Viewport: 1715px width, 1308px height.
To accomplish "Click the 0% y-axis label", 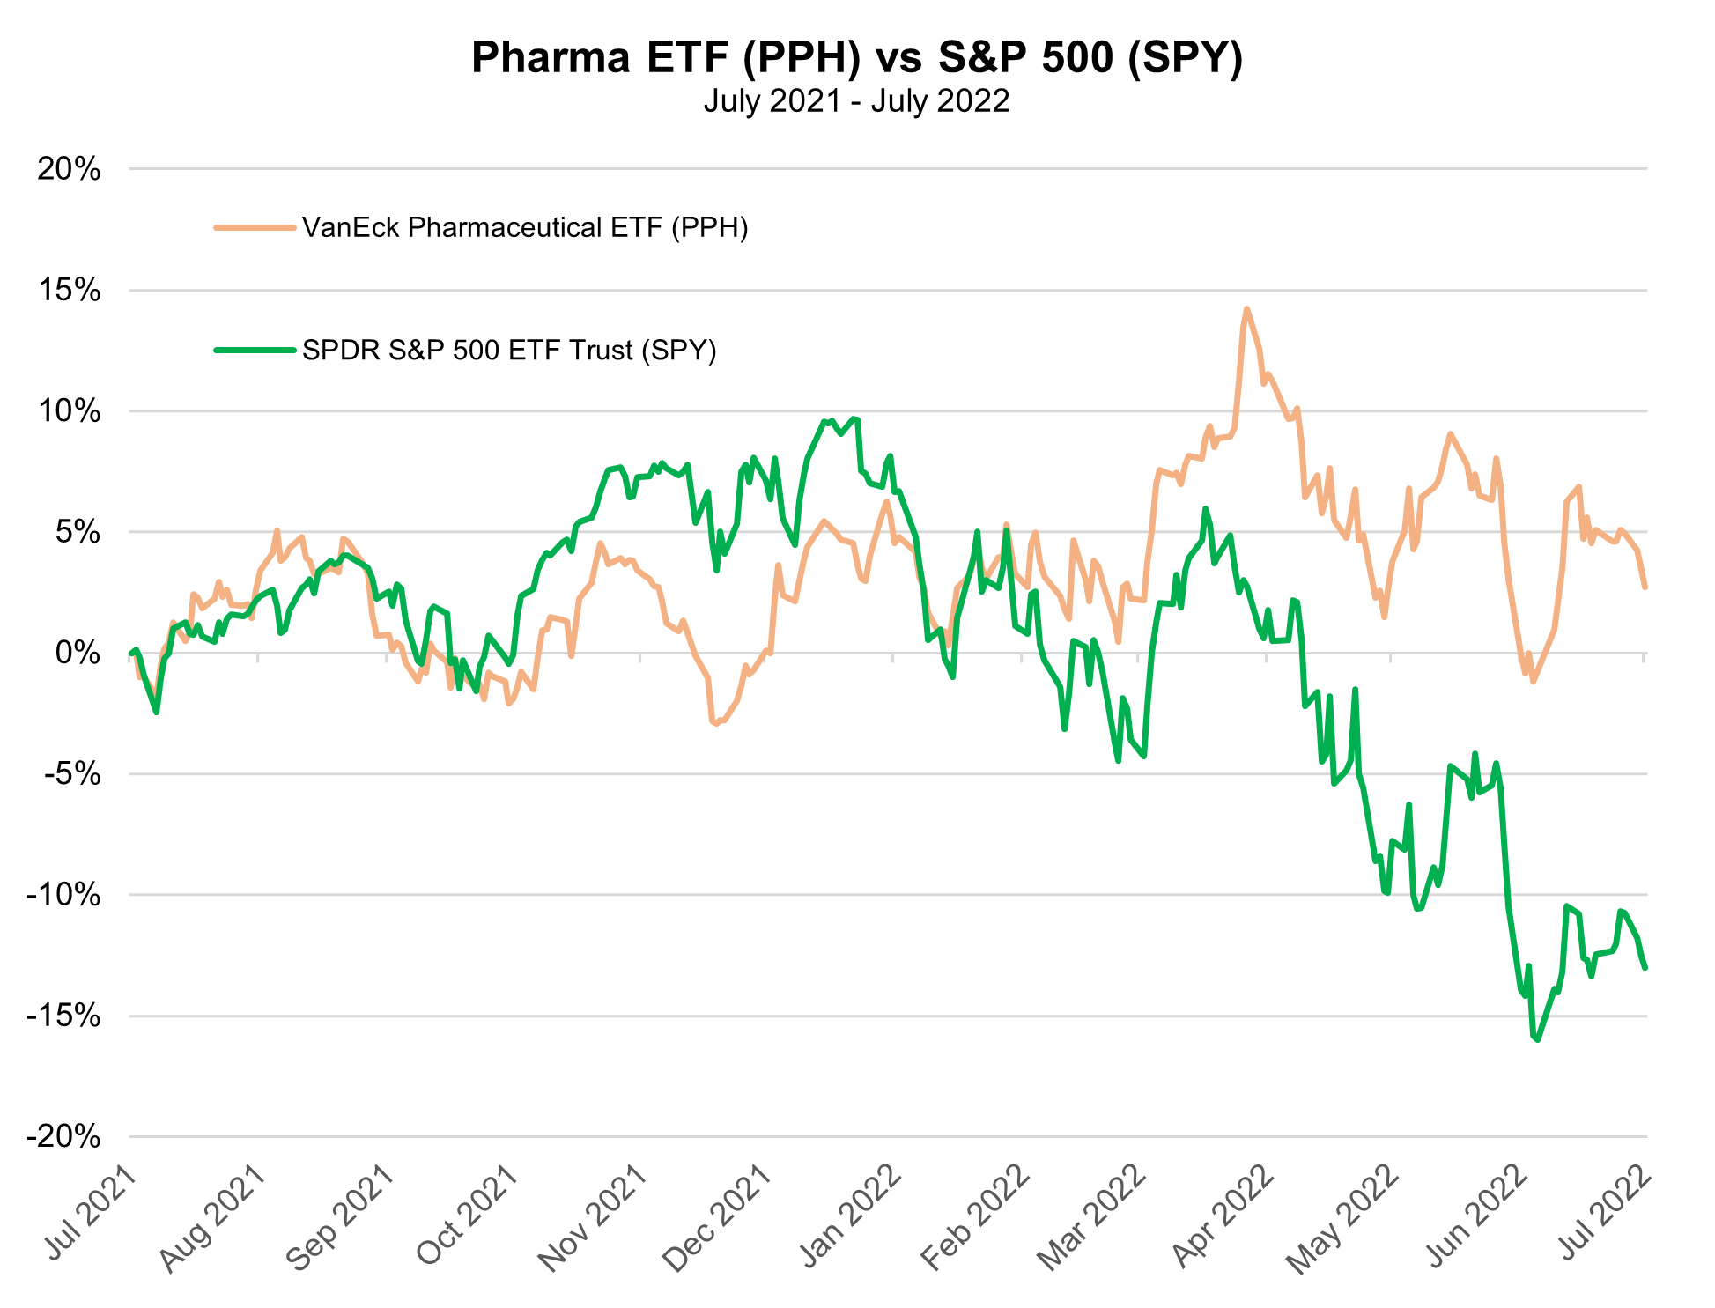I will tap(79, 654).
